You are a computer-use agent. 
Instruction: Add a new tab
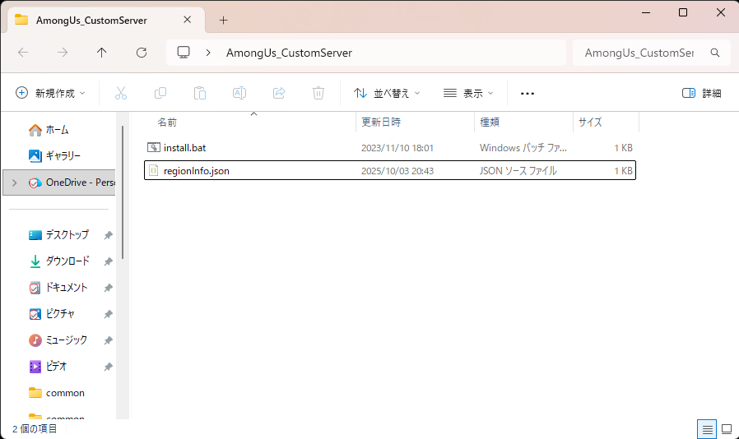(223, 20)
